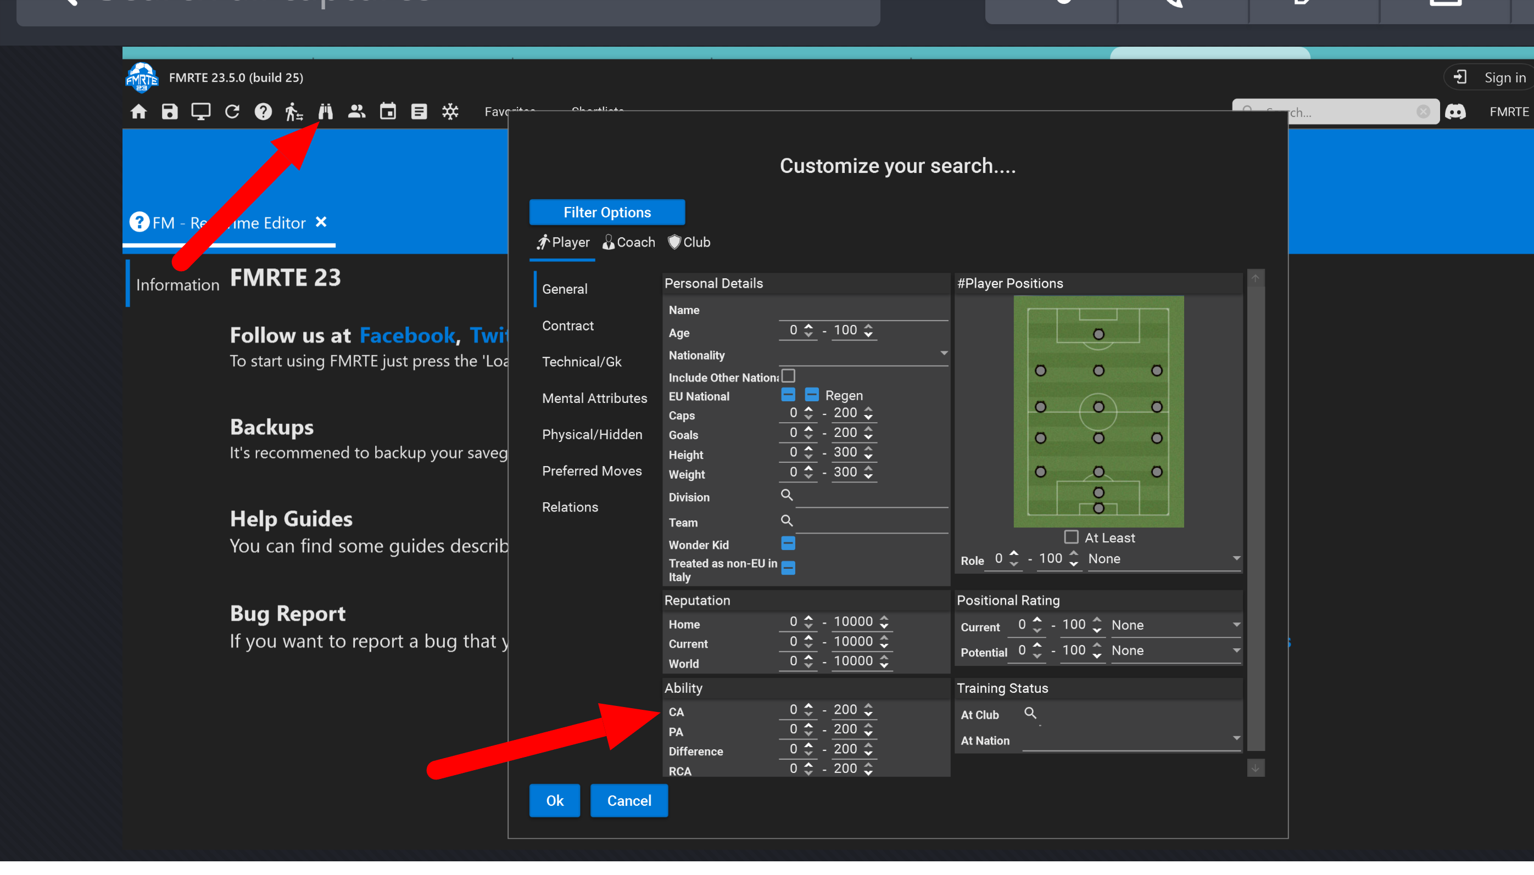Toggle Regen tri-state checkbox
Viewport: 1534px width, 875px height.
pyautogui.click(x=811, y=395)
